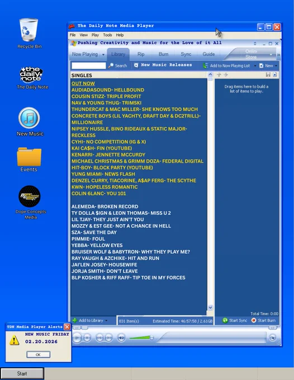
Task: Click the red app icon in title bar
Action: coord(72,26)
